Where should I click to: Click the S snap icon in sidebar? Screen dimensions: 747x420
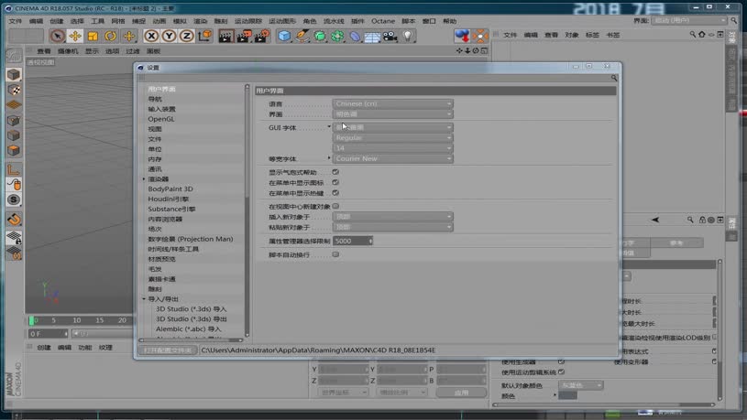pos(14,199)
